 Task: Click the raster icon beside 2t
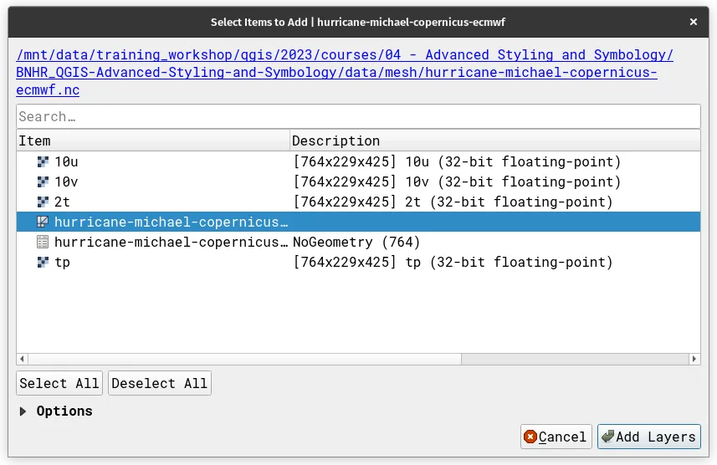43,202
